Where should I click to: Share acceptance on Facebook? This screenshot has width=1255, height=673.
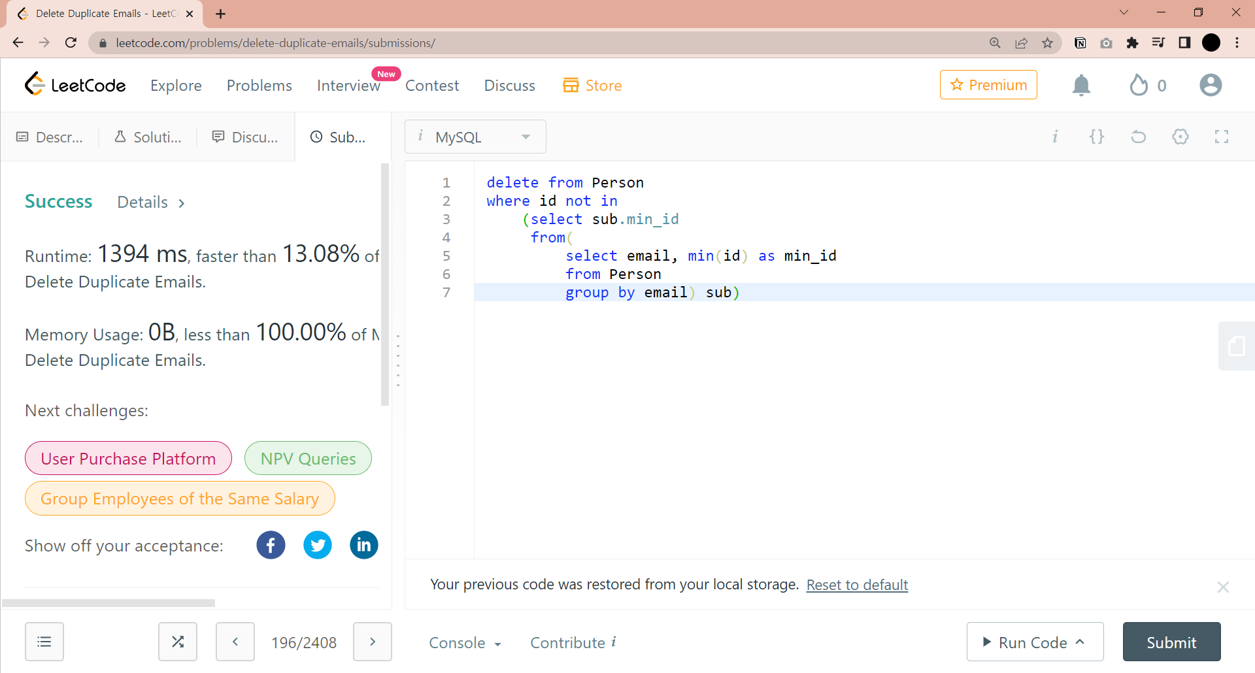coord(271,545)
